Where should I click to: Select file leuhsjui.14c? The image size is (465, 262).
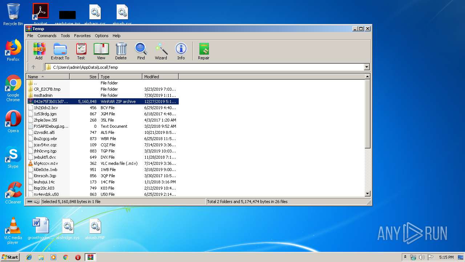coord(102,182)
